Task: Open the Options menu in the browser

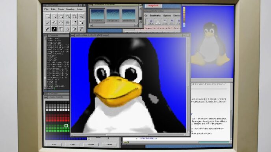Action: 167,15
